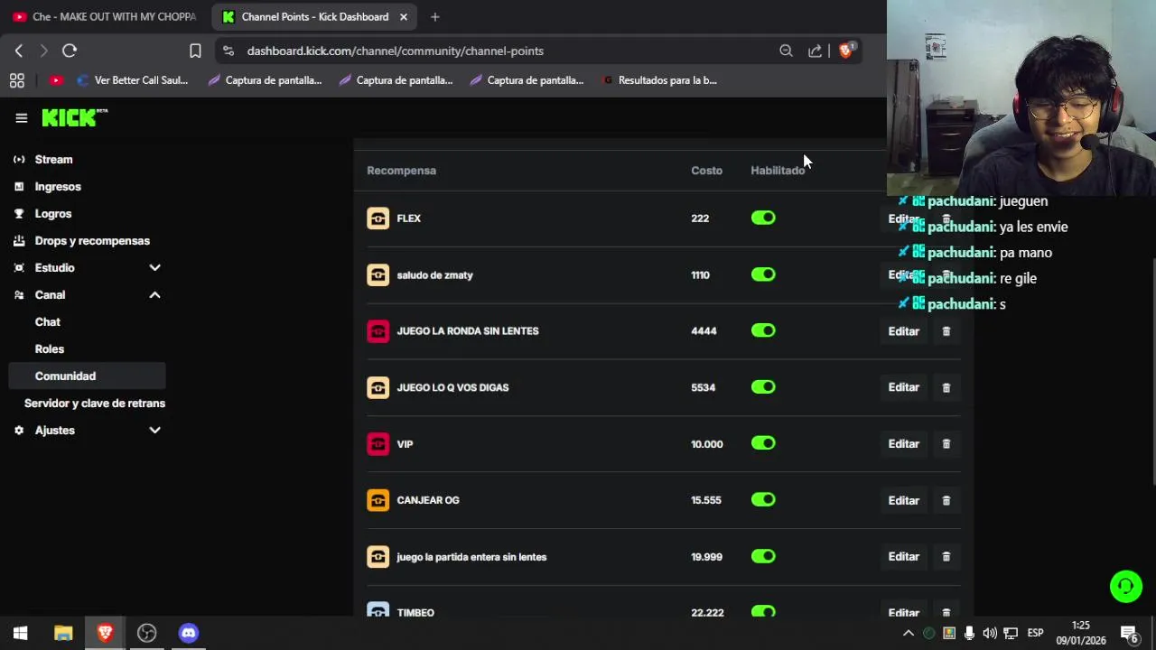Open the green support chat bubble
1156x650 pixels.
pyautogui.click(x=1125, y=587)
